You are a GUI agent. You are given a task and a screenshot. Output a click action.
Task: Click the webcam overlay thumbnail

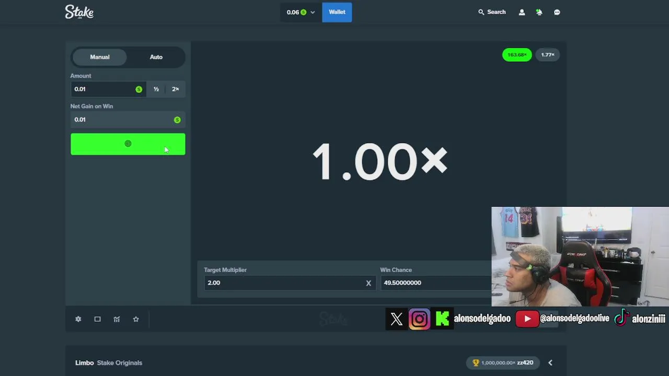point(580,256)
